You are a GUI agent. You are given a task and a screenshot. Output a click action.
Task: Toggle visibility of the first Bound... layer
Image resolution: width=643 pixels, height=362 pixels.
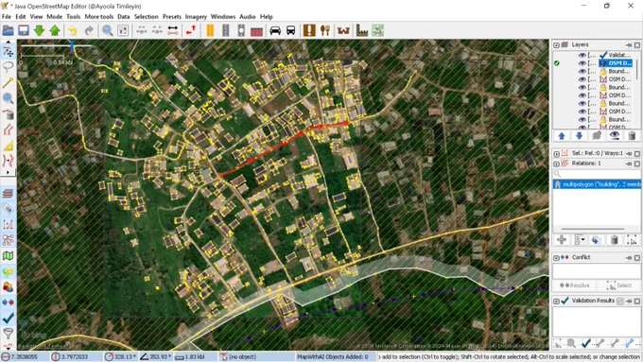tap(582, 71)
